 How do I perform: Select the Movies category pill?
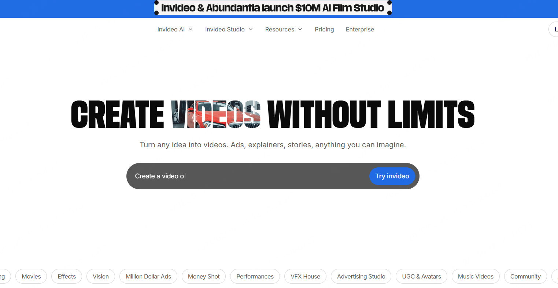click(x=31, y=276)
